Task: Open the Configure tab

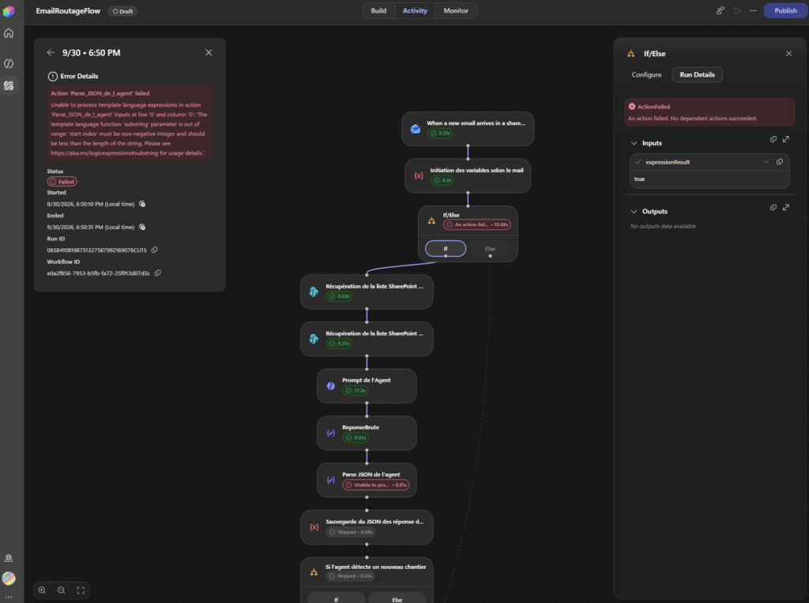Action: pos(646,75)
